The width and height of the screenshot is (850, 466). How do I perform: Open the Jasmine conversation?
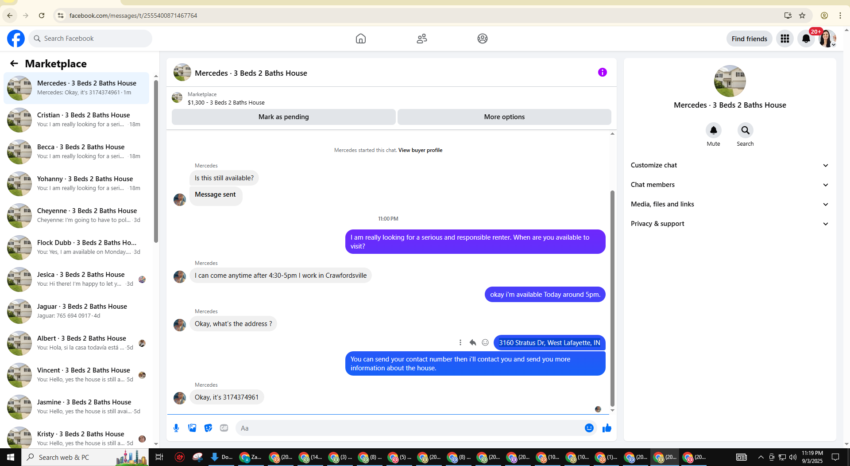coord(77,407)
